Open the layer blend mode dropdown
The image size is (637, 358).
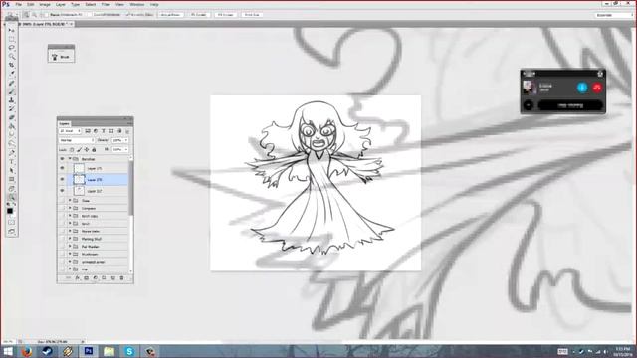click(x=77, y=140)
